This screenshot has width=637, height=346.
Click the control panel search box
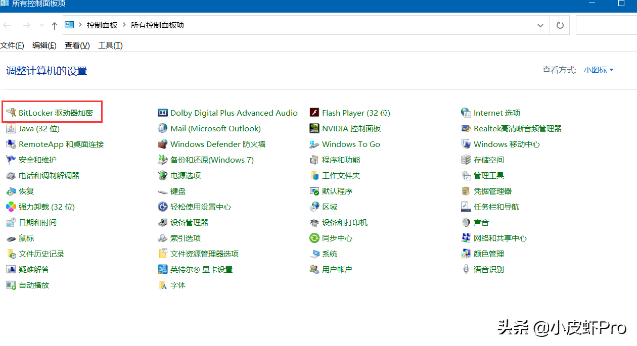tap(606, 25)
